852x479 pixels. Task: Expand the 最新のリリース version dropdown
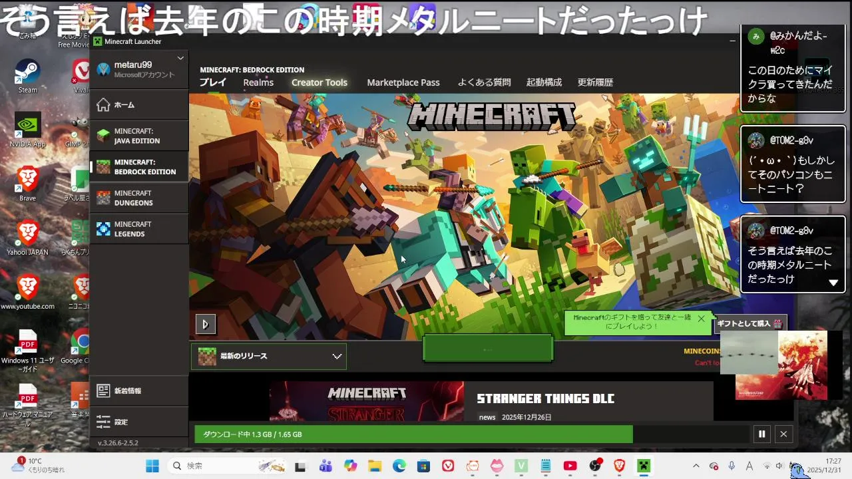pos(269,356)
